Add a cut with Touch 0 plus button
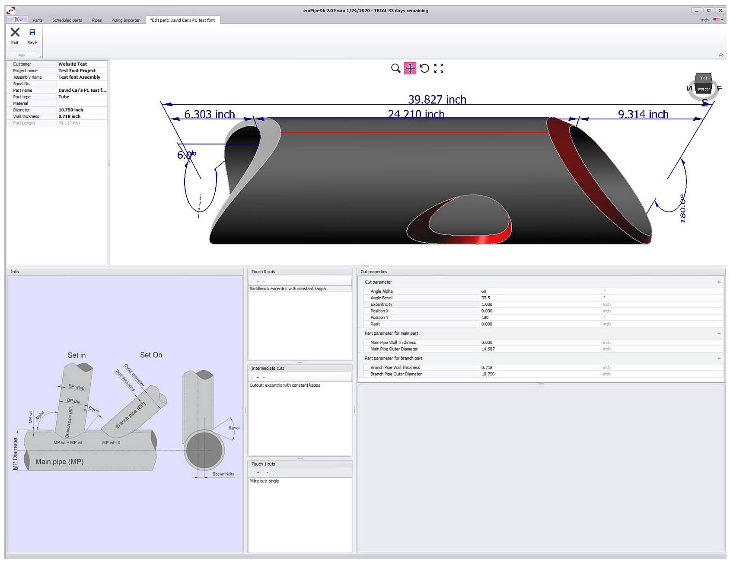Screen dimensions: 733x564 click(x=258, y=281)
